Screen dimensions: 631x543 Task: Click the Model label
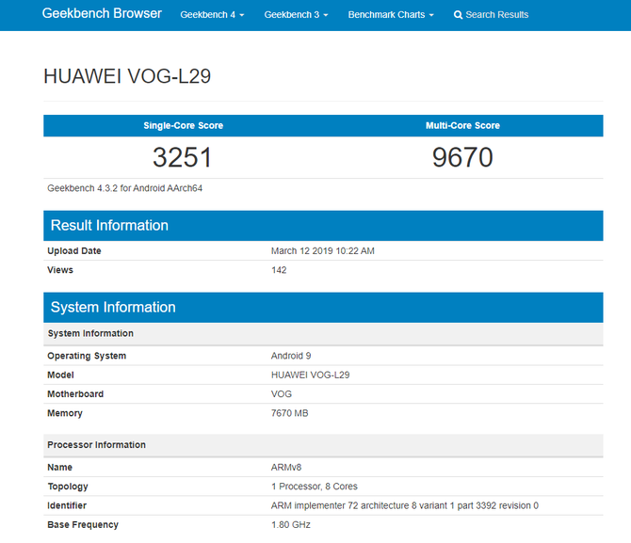click(x=60, y=375)
